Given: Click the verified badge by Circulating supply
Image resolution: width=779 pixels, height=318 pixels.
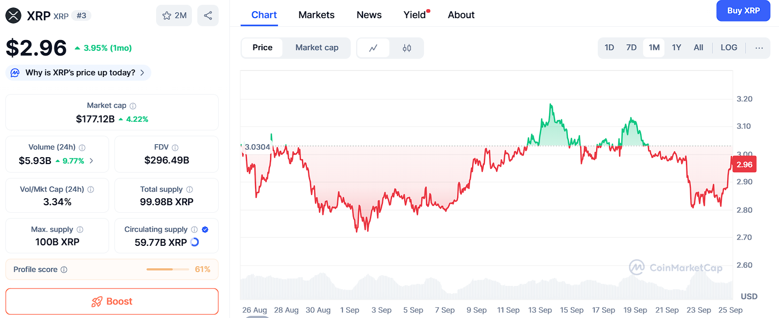Looking at the screenshot, I should tap(205, 230).
